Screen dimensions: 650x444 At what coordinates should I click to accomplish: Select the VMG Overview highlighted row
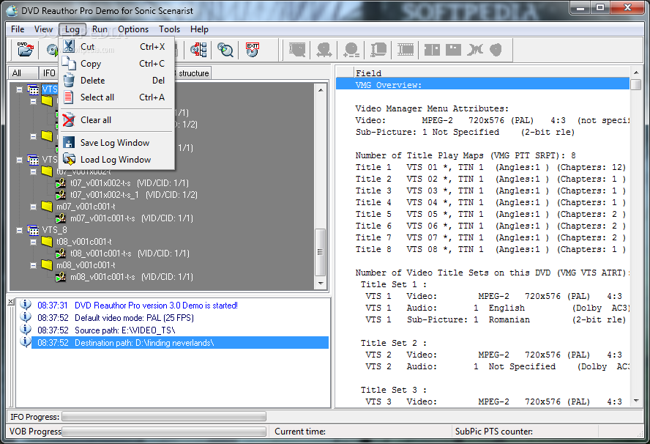(482, 85)
